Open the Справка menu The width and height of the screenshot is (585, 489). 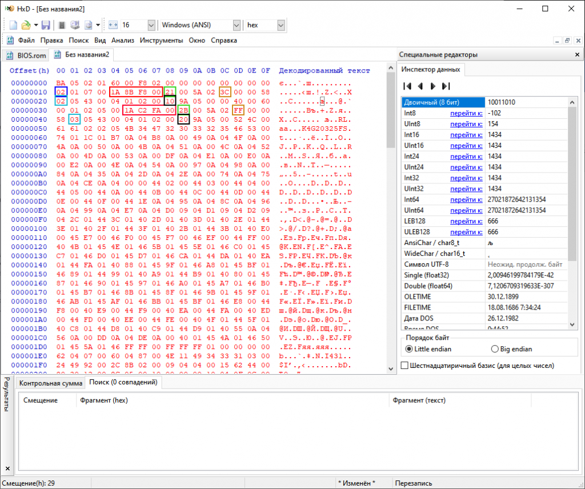[224, 41]
